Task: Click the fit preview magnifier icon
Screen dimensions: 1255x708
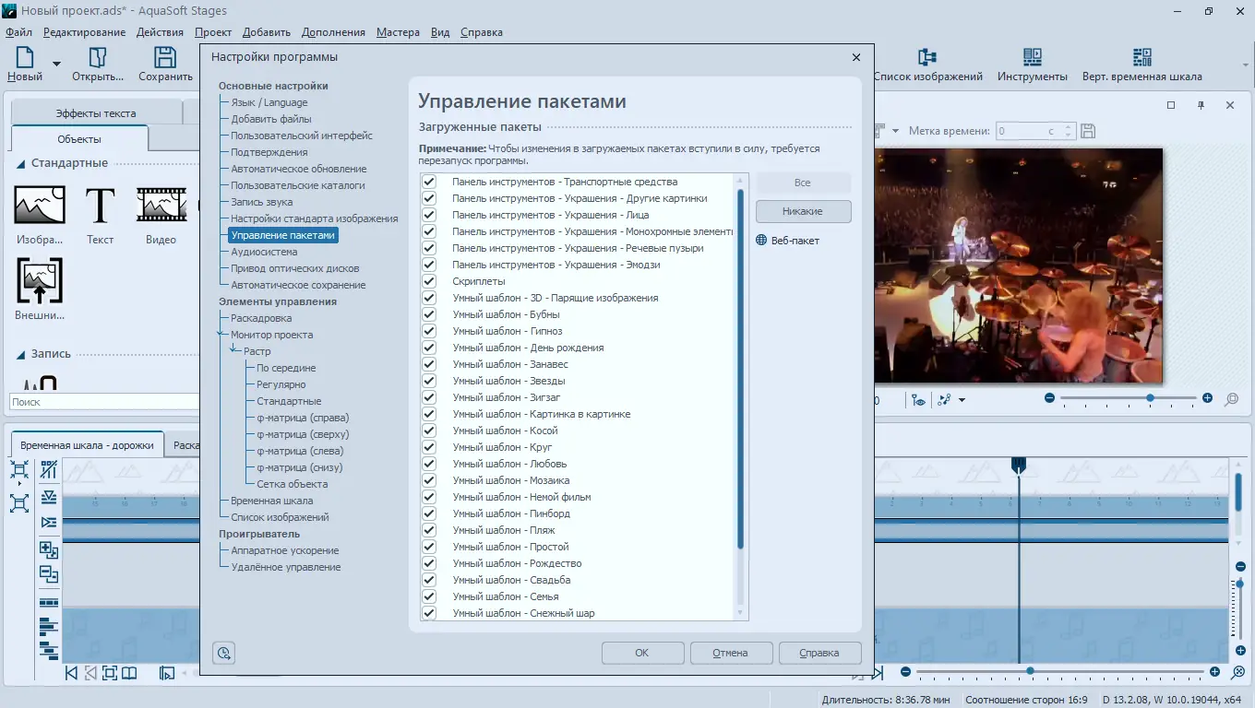Action: tap(1231, 399)
